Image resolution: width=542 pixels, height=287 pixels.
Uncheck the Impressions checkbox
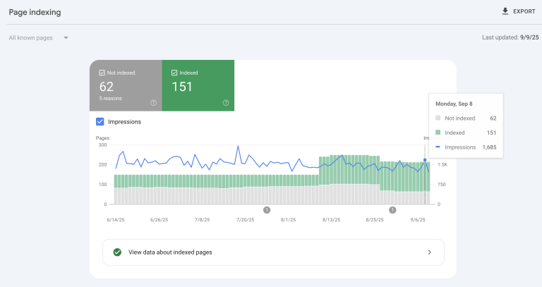pos(100,122)
